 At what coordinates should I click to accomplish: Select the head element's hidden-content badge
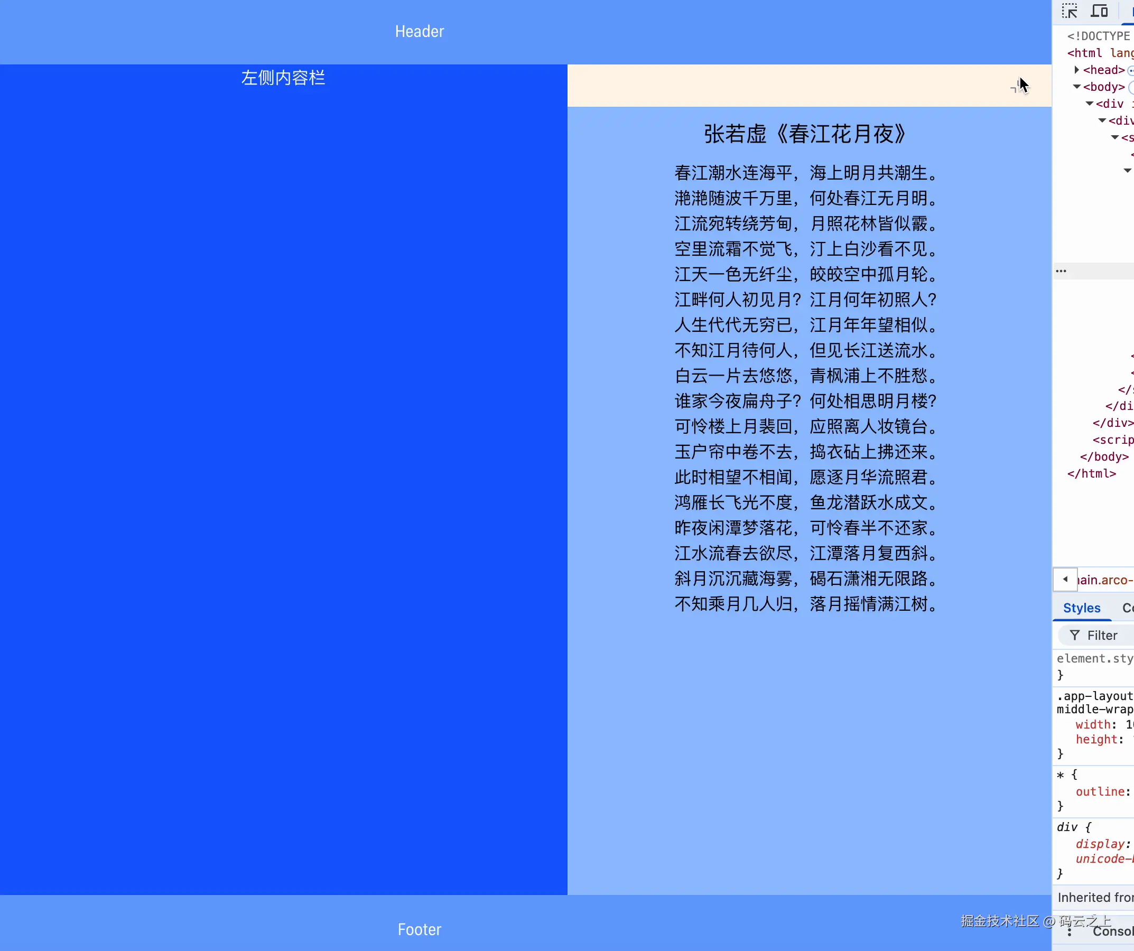click(1130, 70)
